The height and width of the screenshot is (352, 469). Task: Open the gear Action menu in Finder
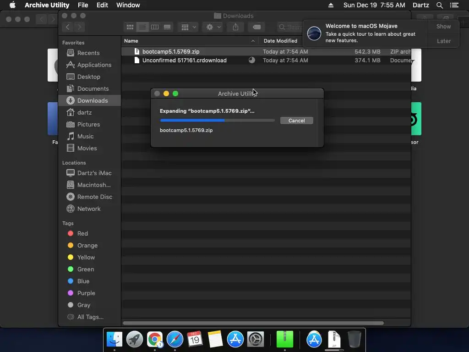(213, 27)
